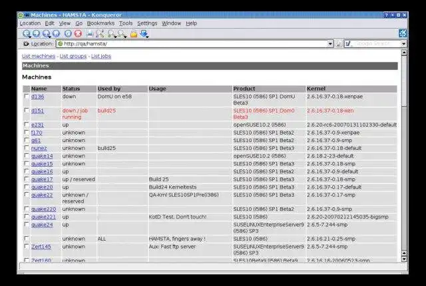Click the Konqueror window menu icon in title bar
Screen dimensions: 426x286
(21, 15)
